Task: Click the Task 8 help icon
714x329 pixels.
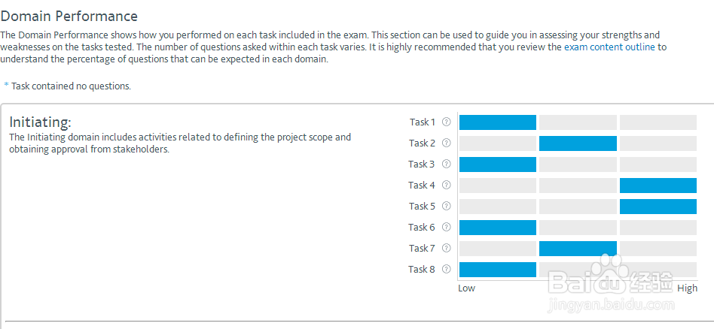Action: click(x=446, y=270)
